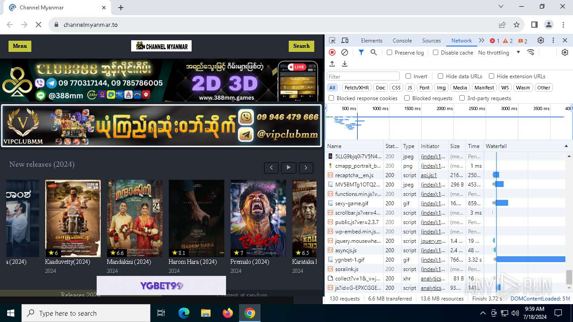Check 3rd-party requests
Screen dimensions: 573x322
click(x=462, y=98)
